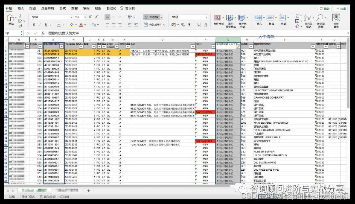This screenshot has height=204, width=355.
Task: Decrease font size with smaller A icon
Action: pyautogui.click(x=97, y=17)
